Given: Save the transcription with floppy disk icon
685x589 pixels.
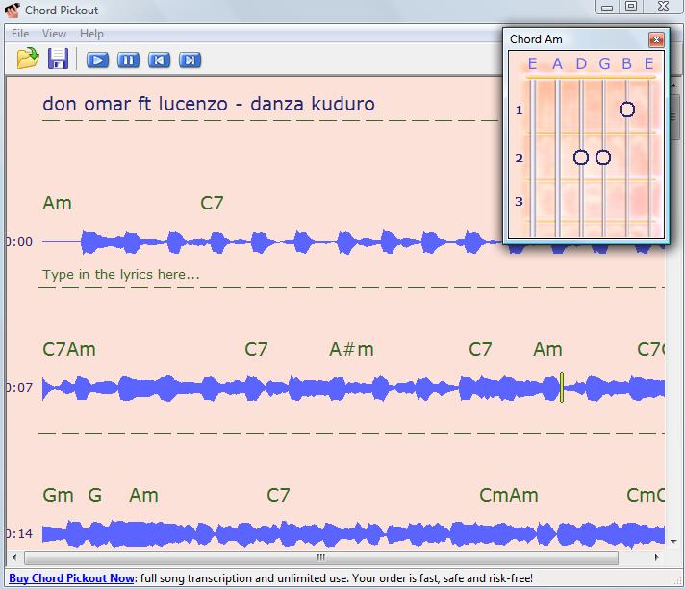Looking at the screenshot, I should click(x=58, y=59).
